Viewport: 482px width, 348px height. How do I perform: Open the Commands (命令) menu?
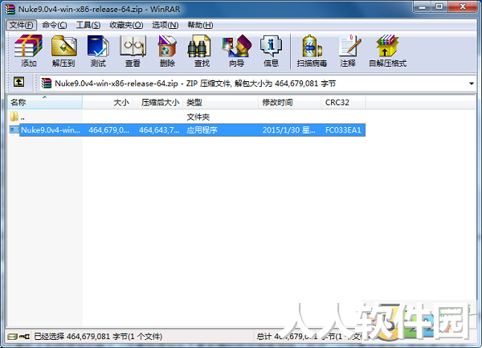55,25
